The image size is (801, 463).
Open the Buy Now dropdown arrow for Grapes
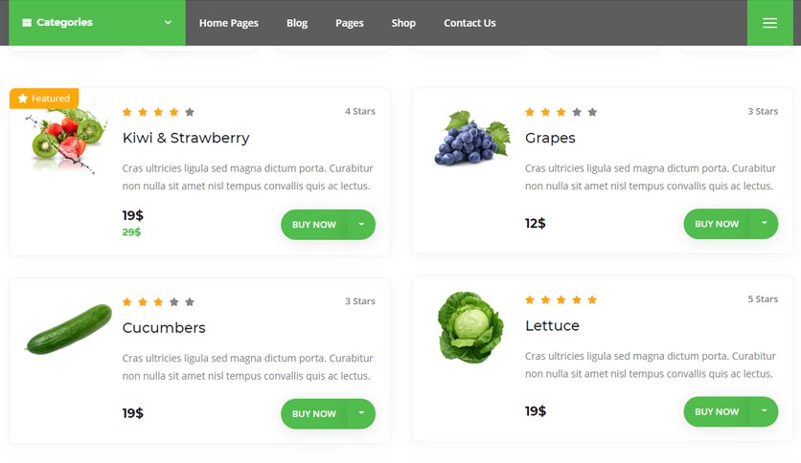click(765, 223)
